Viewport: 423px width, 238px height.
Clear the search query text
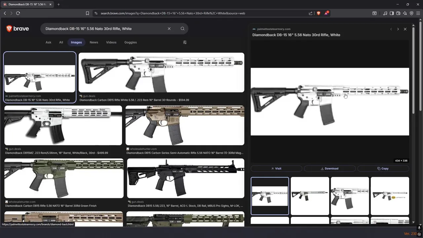pos(169,29)
